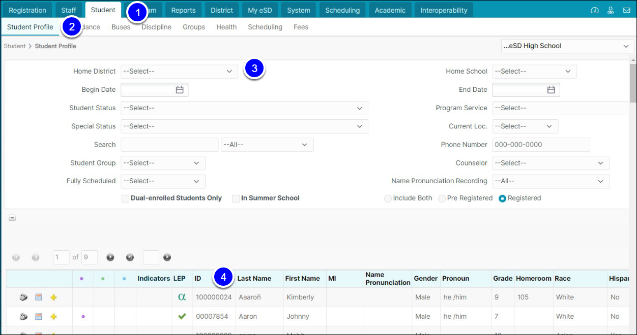637x335 pixels.
Task: Open the Buses submenu
Action: click(121, 27)
